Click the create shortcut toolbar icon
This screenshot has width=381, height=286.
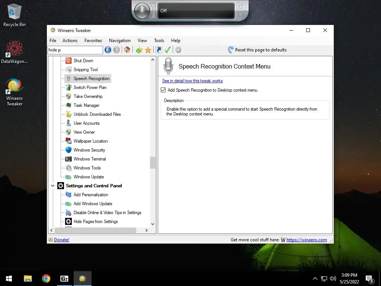click(159, 50)
